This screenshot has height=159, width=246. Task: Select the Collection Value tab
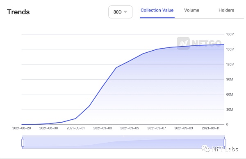tap(157, 10)
